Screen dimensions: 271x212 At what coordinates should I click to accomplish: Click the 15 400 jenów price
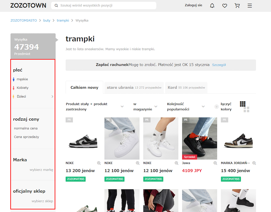pyautogui.click(x=235, y=171)
